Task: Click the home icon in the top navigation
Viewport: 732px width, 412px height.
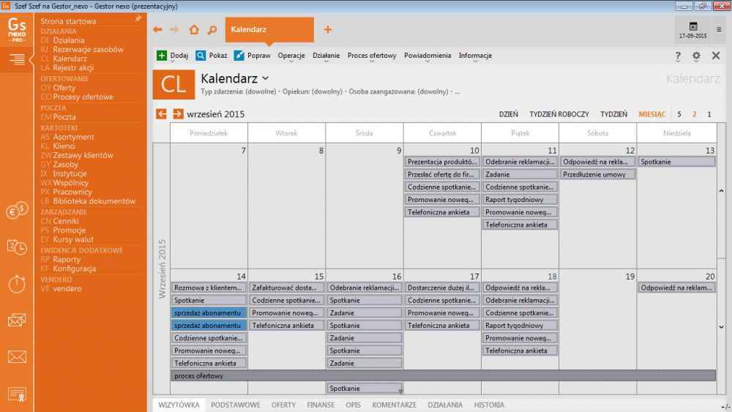Action: (193, 30)
